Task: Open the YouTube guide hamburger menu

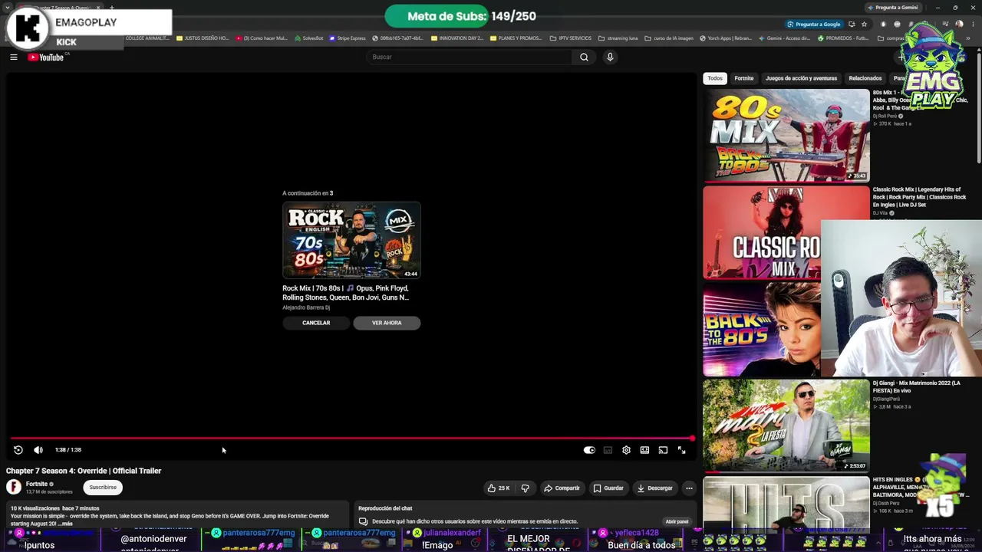Action: [x=14, y=57]
